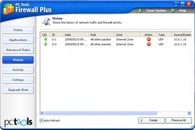Click the info icon on Details button

[141, 120]
